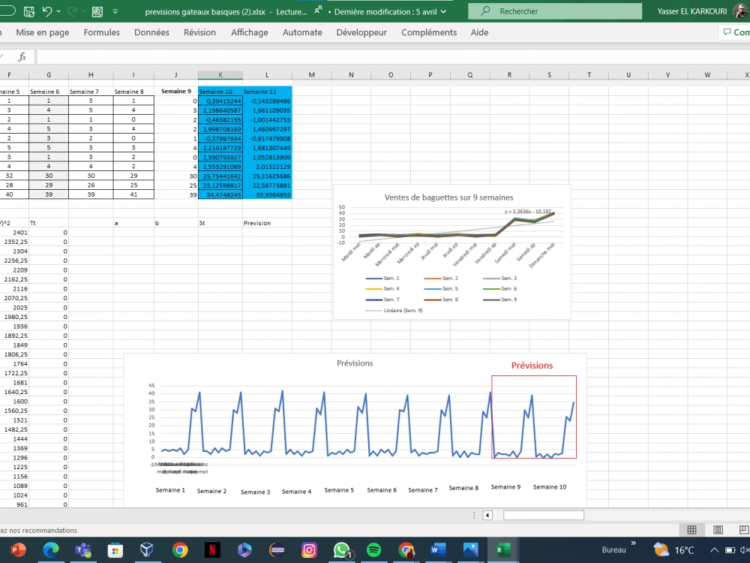Select Page Layout view in the status bar
The height and width of the screenshot is (563, 750).
pos(718,530)
